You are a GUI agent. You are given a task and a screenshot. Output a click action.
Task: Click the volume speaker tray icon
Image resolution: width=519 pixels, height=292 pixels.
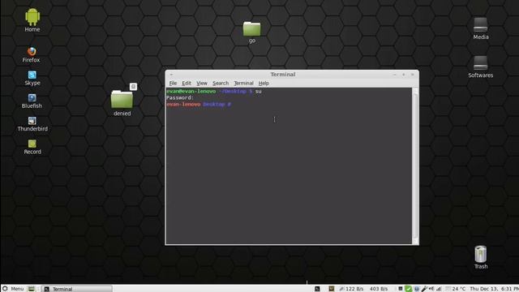coord(431,289)
